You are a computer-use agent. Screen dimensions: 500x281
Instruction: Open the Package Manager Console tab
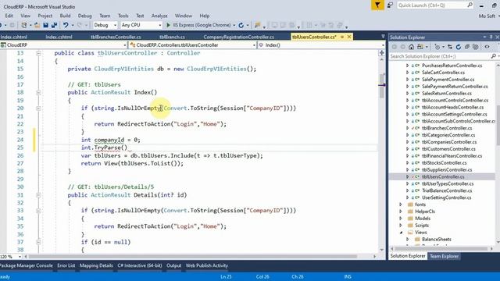coord(26,265)
